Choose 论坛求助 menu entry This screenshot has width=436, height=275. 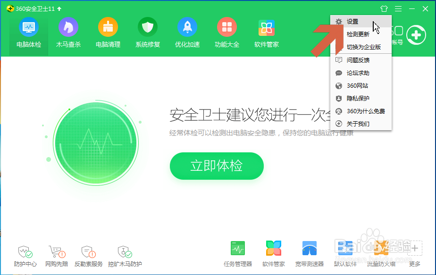361,73
